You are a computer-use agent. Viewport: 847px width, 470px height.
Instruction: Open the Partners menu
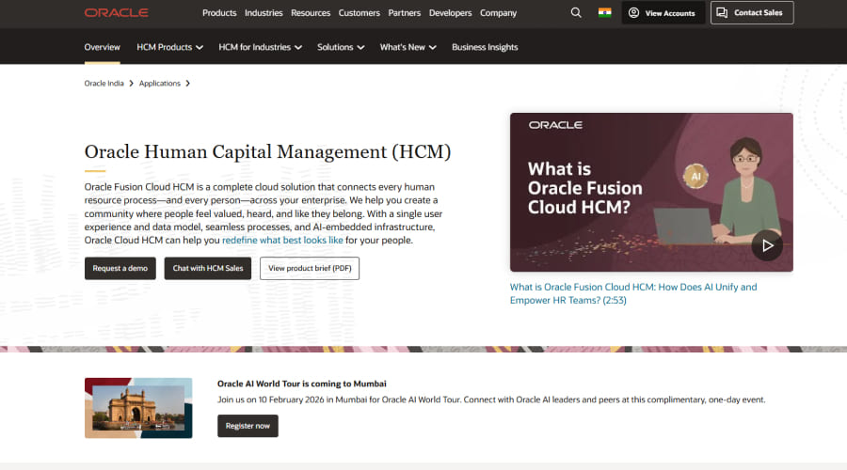click(404, 13)
